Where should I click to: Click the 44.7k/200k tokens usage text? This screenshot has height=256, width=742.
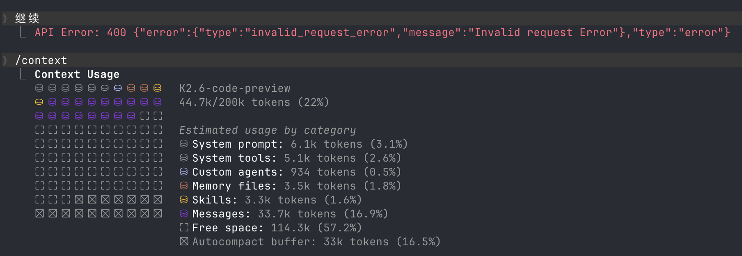click(254, 102)
